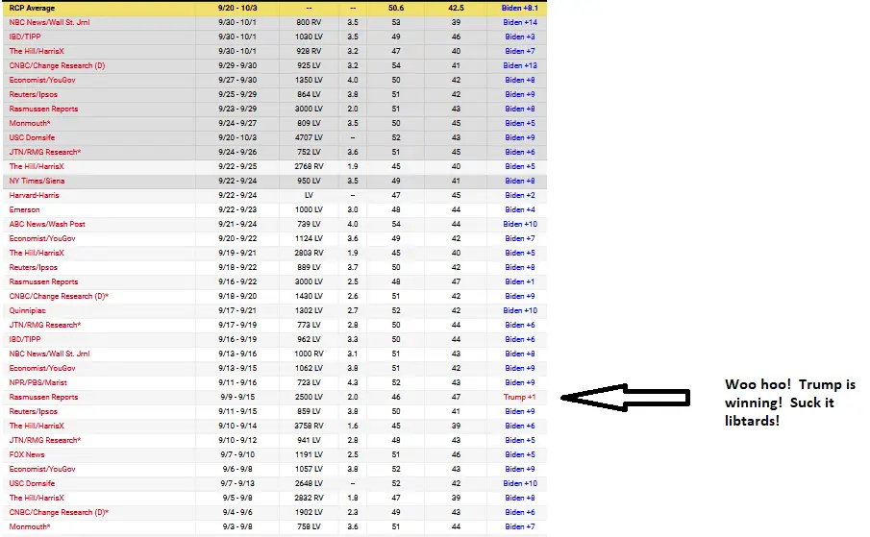Open Monmouth* poll dated 9/24 - 9/27
The height and width of the screenshot is (537, 870).
[x=30, y=123]
